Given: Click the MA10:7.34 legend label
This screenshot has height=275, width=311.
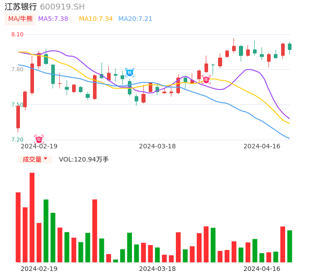Looking at the screenshot, I should pos(96,19).
